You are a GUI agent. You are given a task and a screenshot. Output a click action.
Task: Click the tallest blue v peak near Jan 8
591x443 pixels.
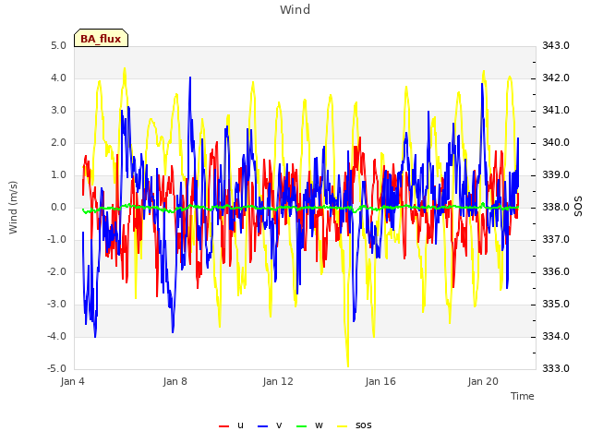pos(190,79)
